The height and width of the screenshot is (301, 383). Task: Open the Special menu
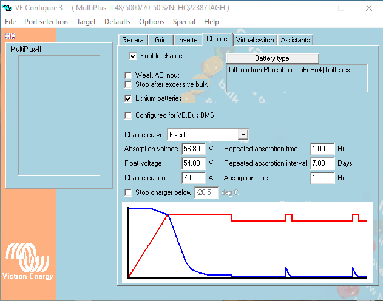pos(184,22)
